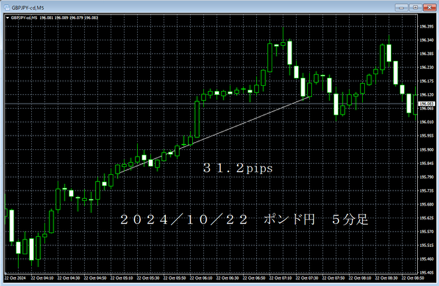Expand the GBPJPY-cd,M5 chart dropdown triangle
The height and width of the screenshot is (286, 439).
(x=7, y=18)
